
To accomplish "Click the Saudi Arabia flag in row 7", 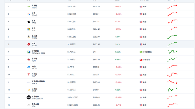I will tap(141, 52).
